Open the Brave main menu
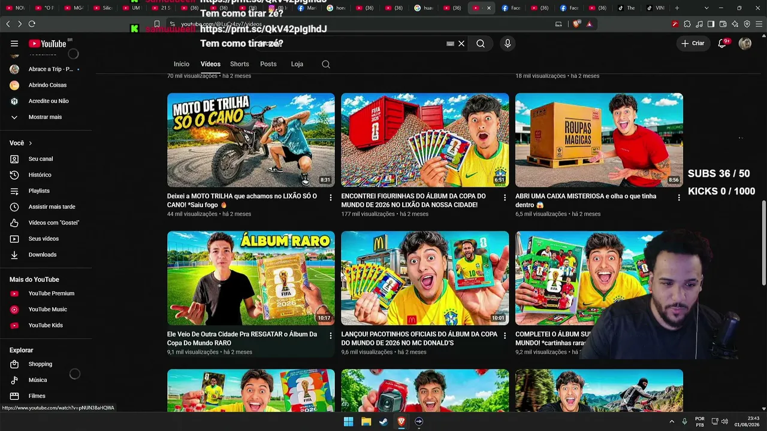This screenshot has height=431, width=767. (759, 24)
